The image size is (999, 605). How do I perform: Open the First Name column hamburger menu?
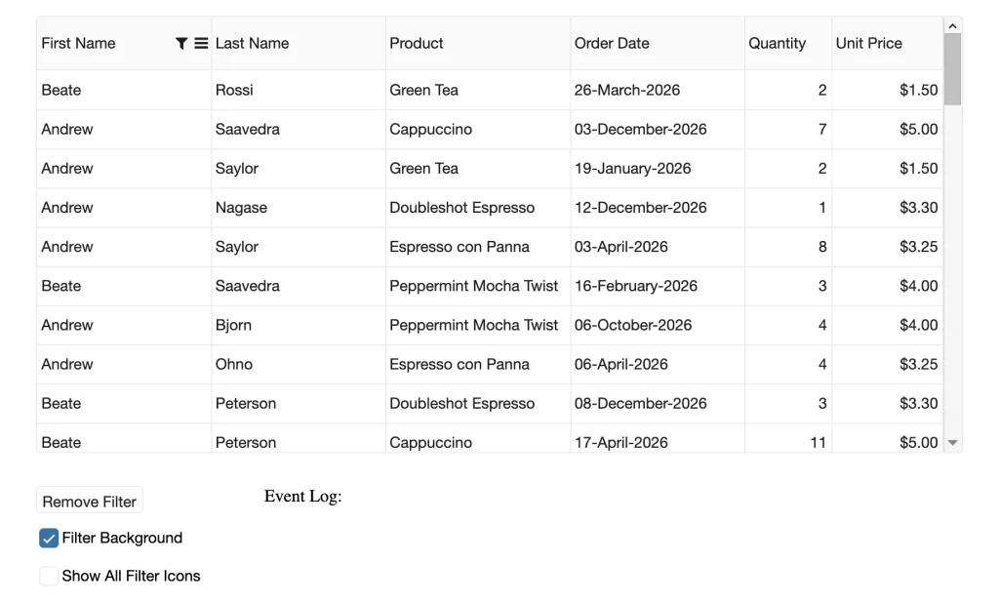(x=201, y=43)
